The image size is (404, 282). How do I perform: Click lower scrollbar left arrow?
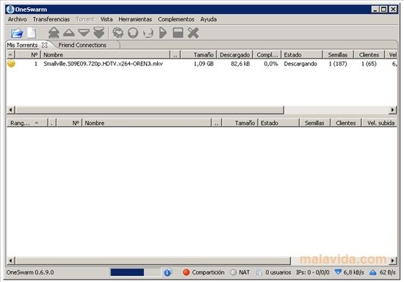[x=10, y=261]
